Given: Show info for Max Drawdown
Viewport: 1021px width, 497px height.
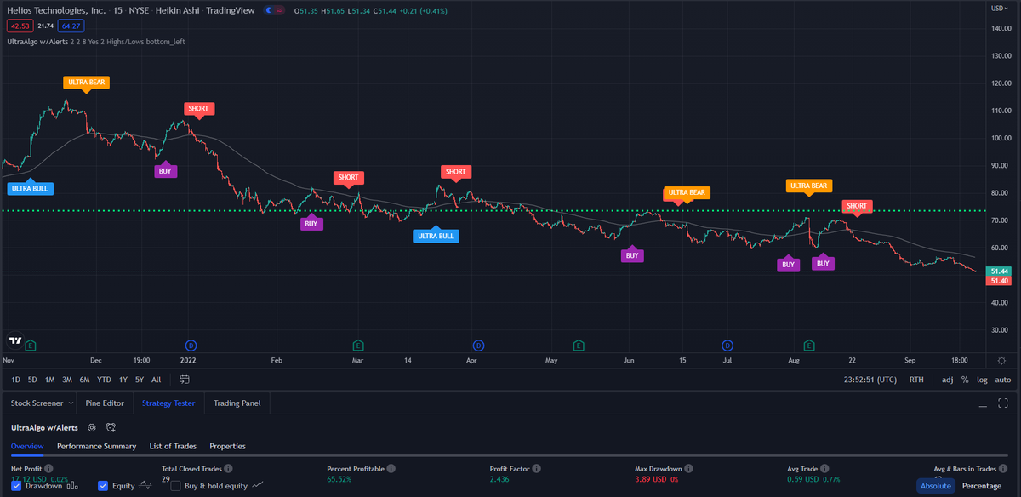Looking at the screenshot, I should click(x=688, y=469).
